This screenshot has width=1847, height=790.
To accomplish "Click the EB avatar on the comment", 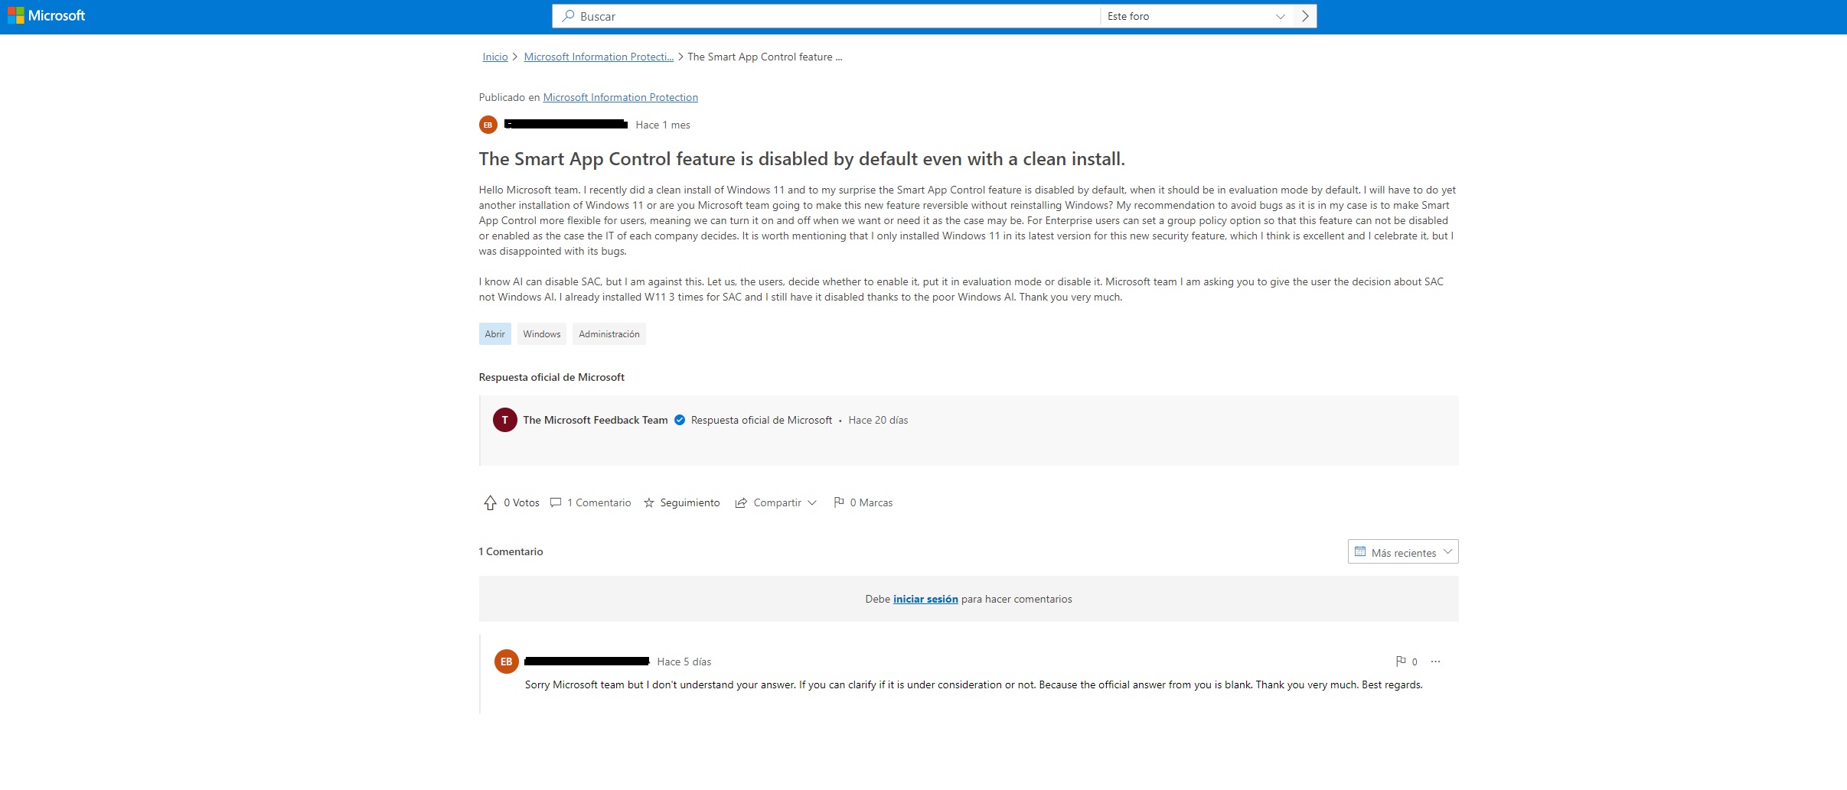I will tap(507, 662).
